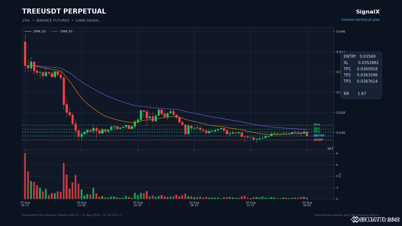Click the 'Generated from Binance Futures OHLCV' footer text

pos(72,215)
